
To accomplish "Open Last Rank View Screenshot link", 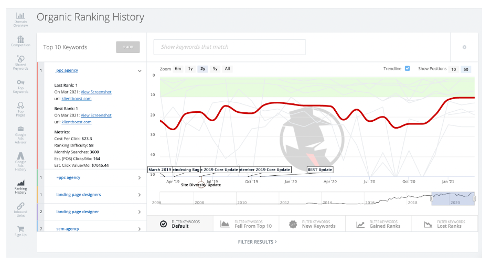I will [96, 92].
